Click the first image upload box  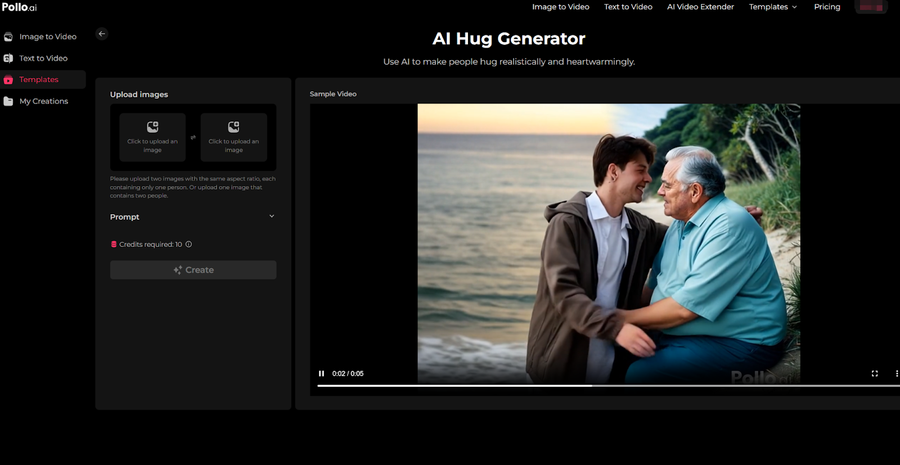[152, 138]
